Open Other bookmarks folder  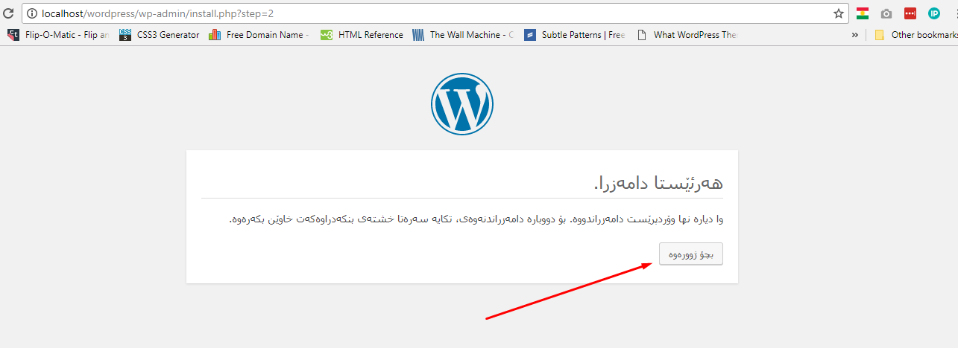[916, 34]
